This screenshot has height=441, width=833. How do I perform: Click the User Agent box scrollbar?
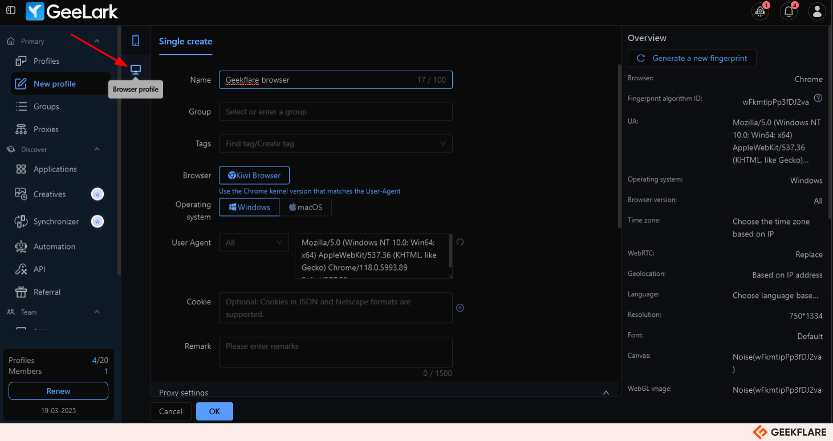(450, 251)
